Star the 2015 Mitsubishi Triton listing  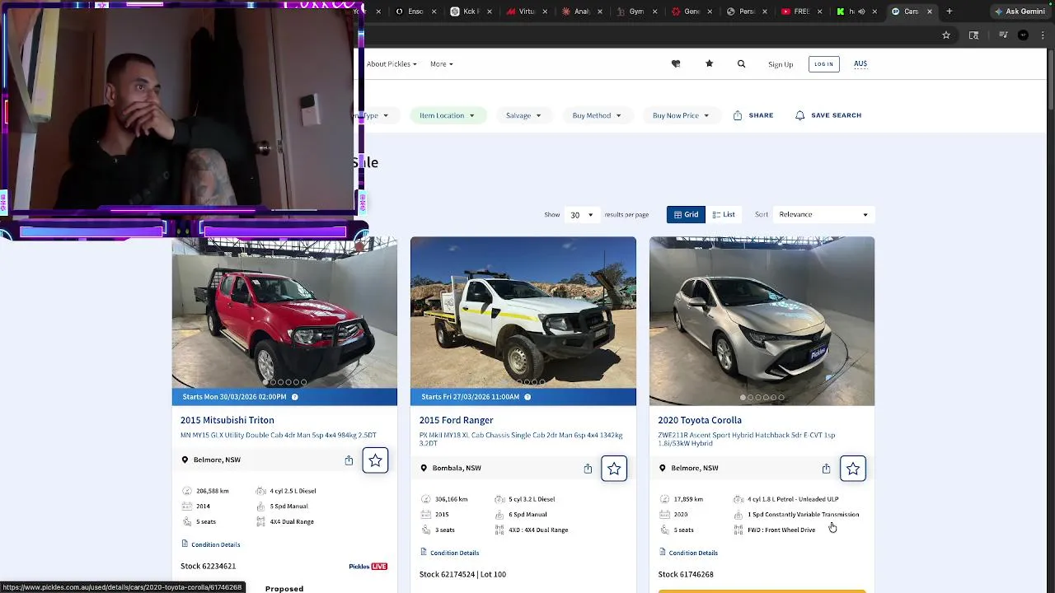[375, 460]
